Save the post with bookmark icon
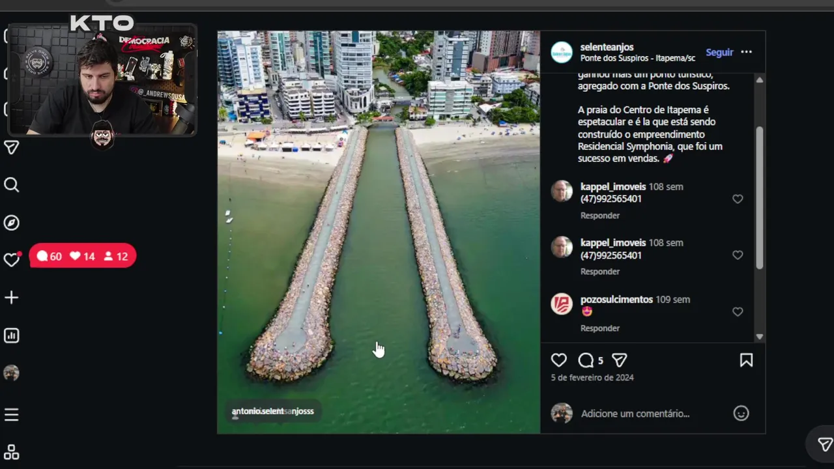Viewport: 834px width, 469px height. tap(746, 360)
